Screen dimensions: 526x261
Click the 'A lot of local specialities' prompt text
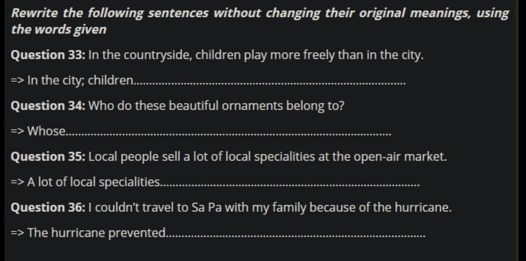coord(94,182)
